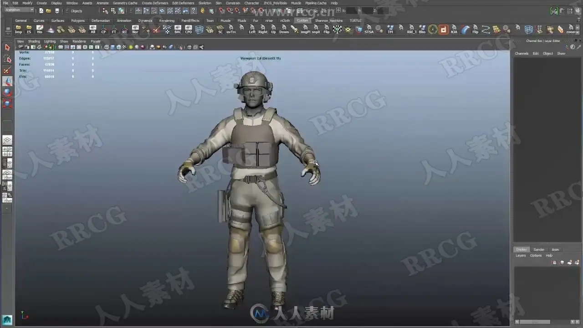This screenshot has height=328, width=583.
Task: Open the Create Deformers menu
Action: pyautogui.click(x=155, y=3)
